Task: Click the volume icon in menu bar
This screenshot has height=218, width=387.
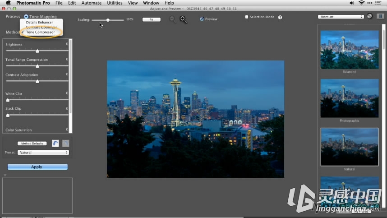Action: coord(352,3)
